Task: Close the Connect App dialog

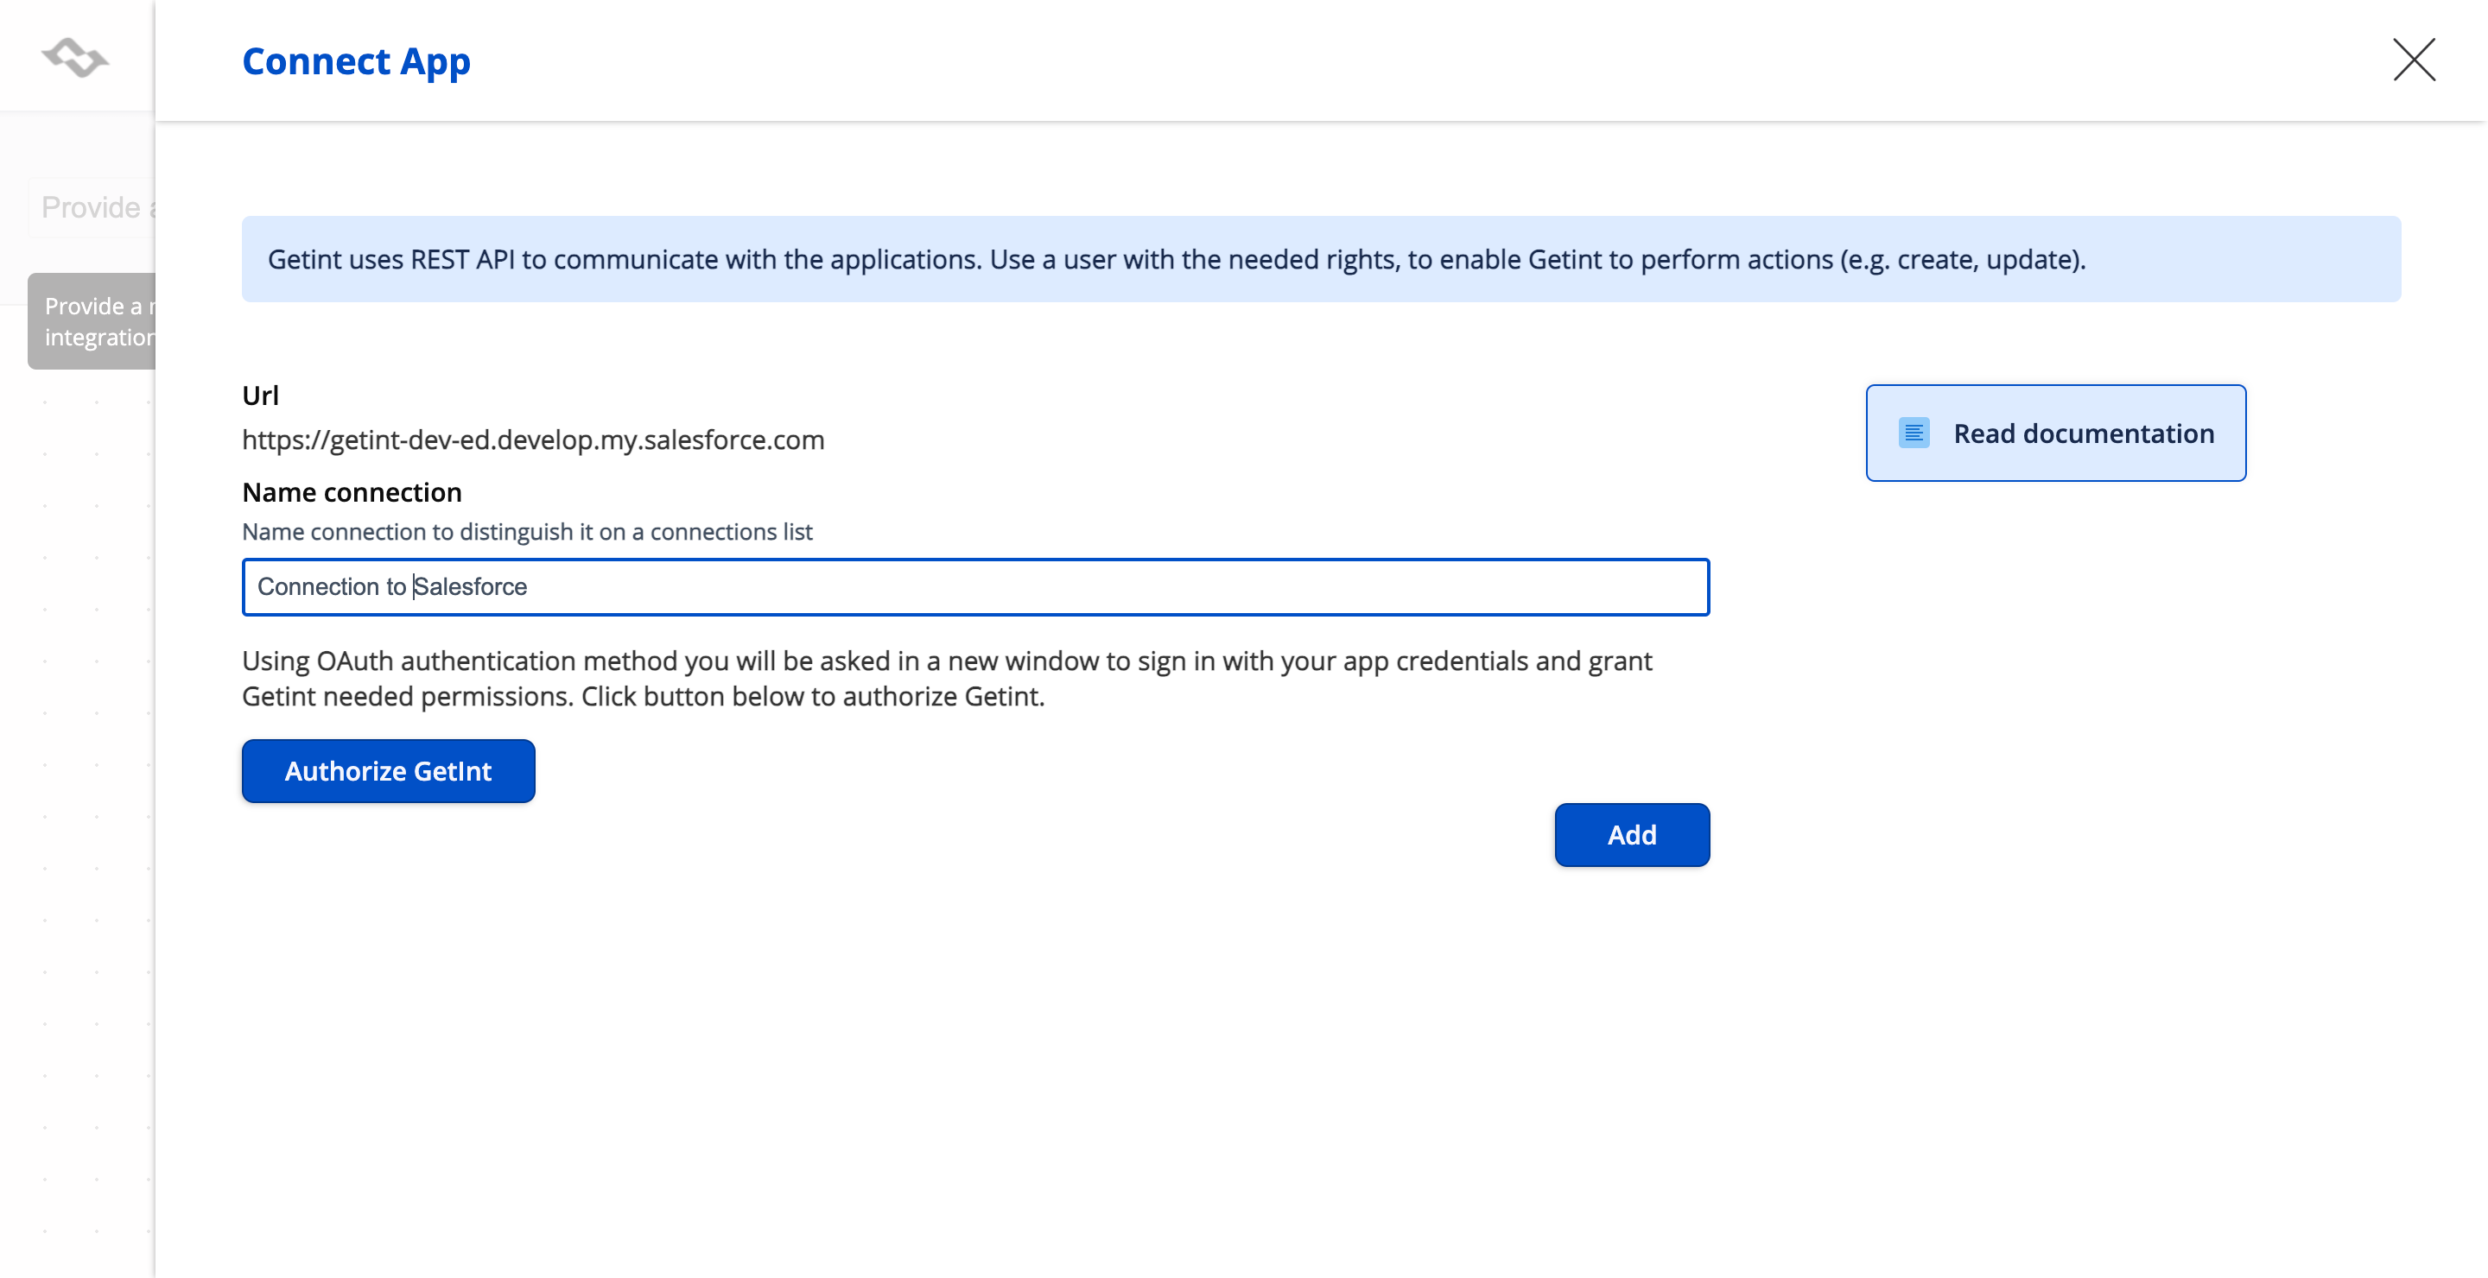Action: pos(2414,60)
